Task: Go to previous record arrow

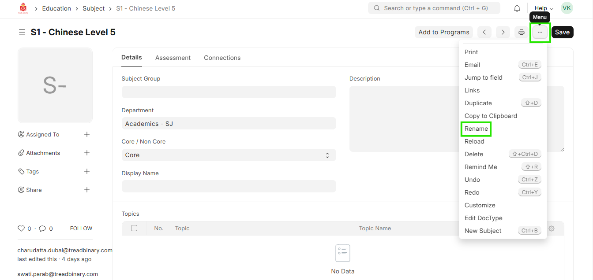Action: pos(484,32)
